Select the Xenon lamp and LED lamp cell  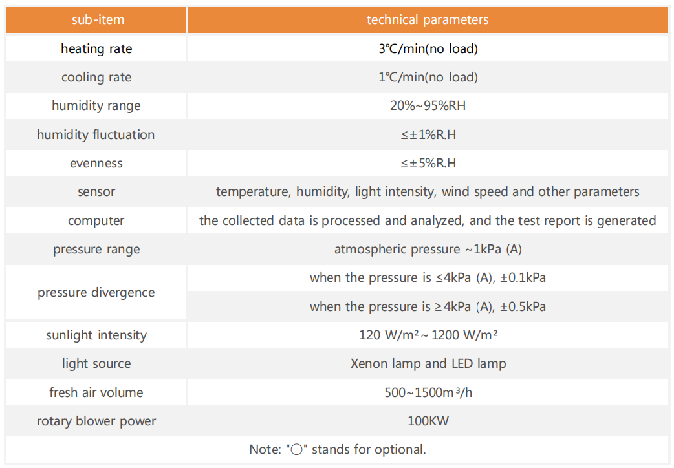(428, 364)
